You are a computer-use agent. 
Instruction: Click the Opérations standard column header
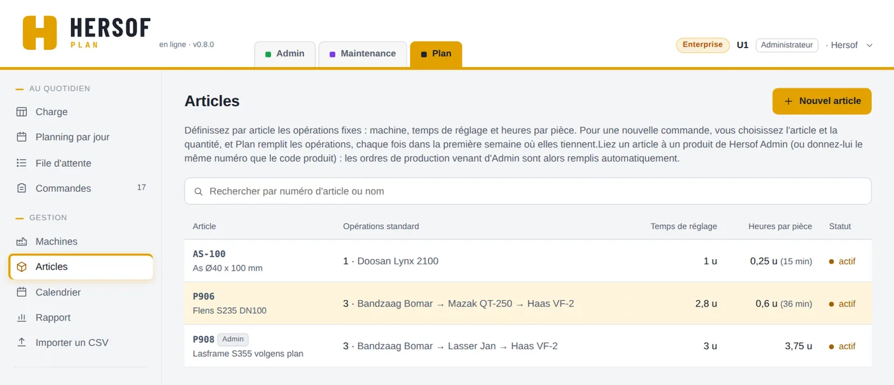point(381,226)
